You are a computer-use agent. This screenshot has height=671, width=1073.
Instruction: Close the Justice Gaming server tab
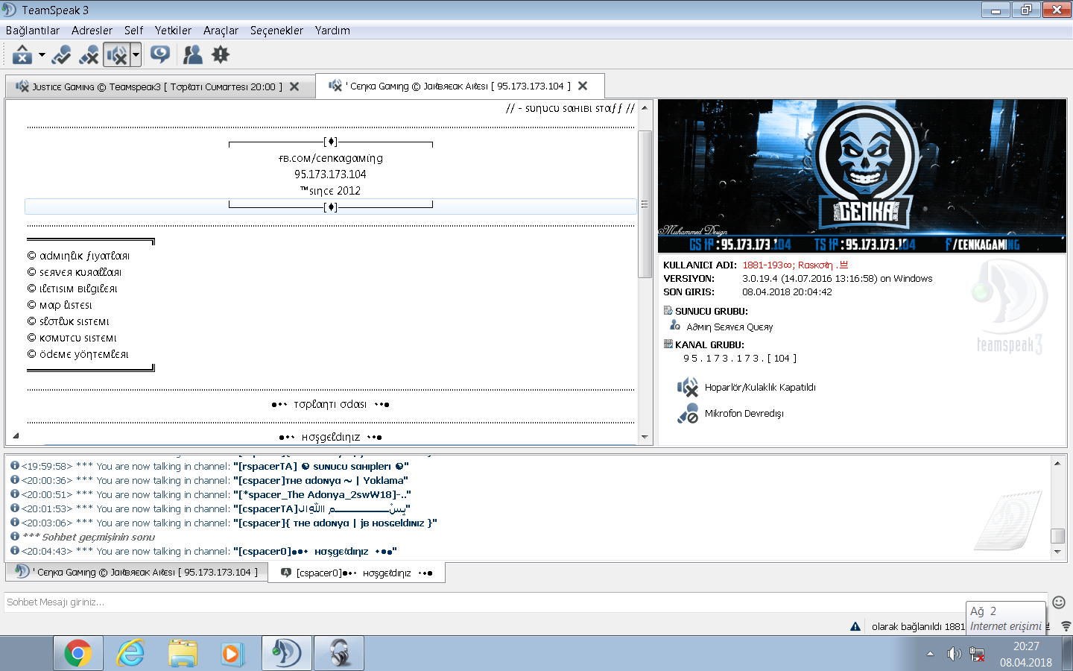click(294, 86)
